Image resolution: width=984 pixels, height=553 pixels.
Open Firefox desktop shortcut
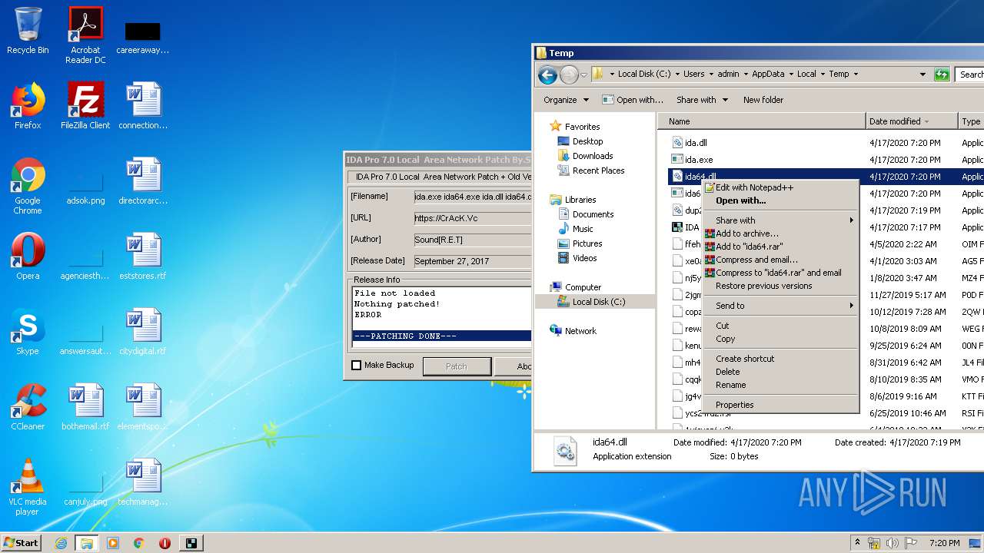[28, 105]
